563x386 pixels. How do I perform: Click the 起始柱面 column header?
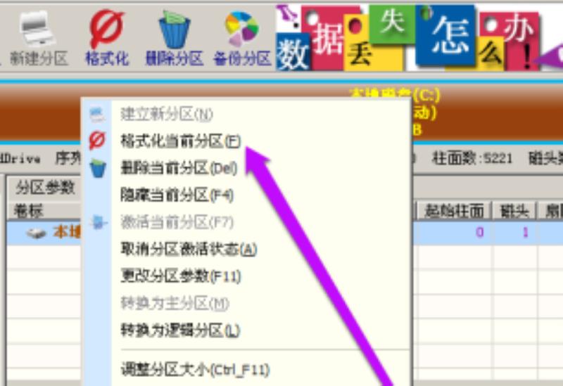[x=454, y=211]
